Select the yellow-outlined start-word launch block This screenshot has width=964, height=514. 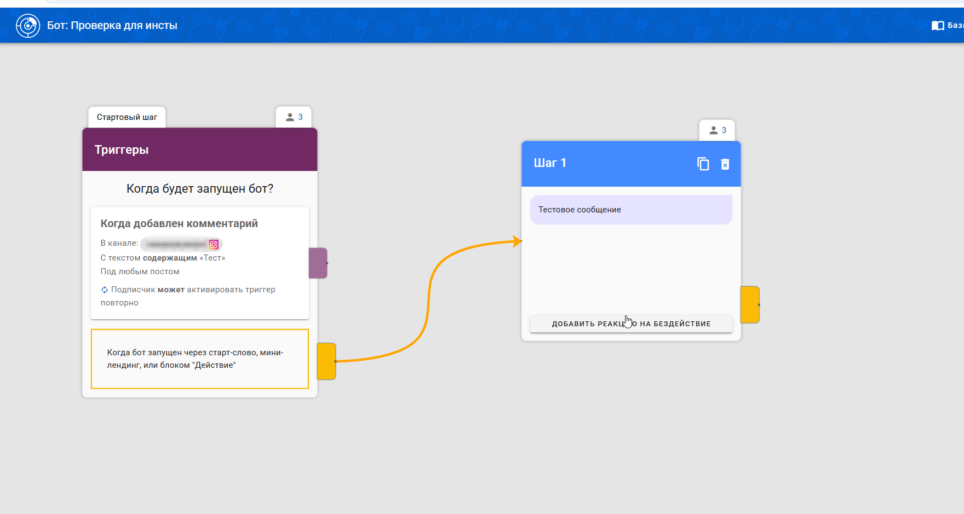[x=199, y=359]
